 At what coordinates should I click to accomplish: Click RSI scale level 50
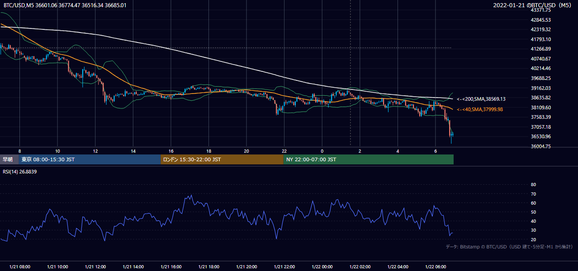point(533,212)
